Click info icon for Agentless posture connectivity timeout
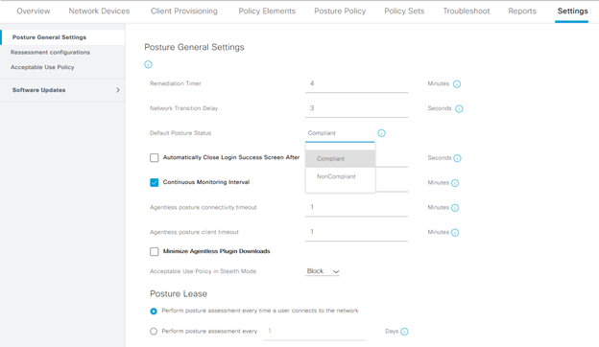Image resolution: width=599 pixels, height=347 pixels. 455,208
